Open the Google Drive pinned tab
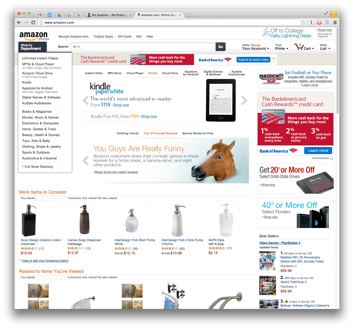The width and height of the screenshot is (354, 329). click(x=59, y=15)
